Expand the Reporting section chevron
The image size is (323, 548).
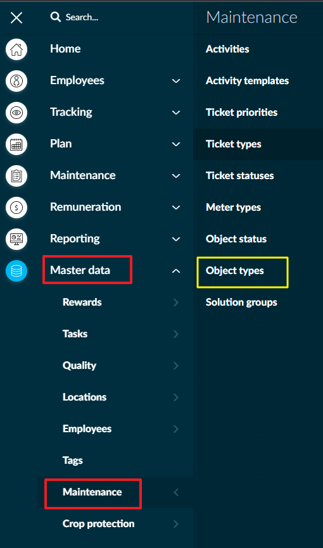176,239
